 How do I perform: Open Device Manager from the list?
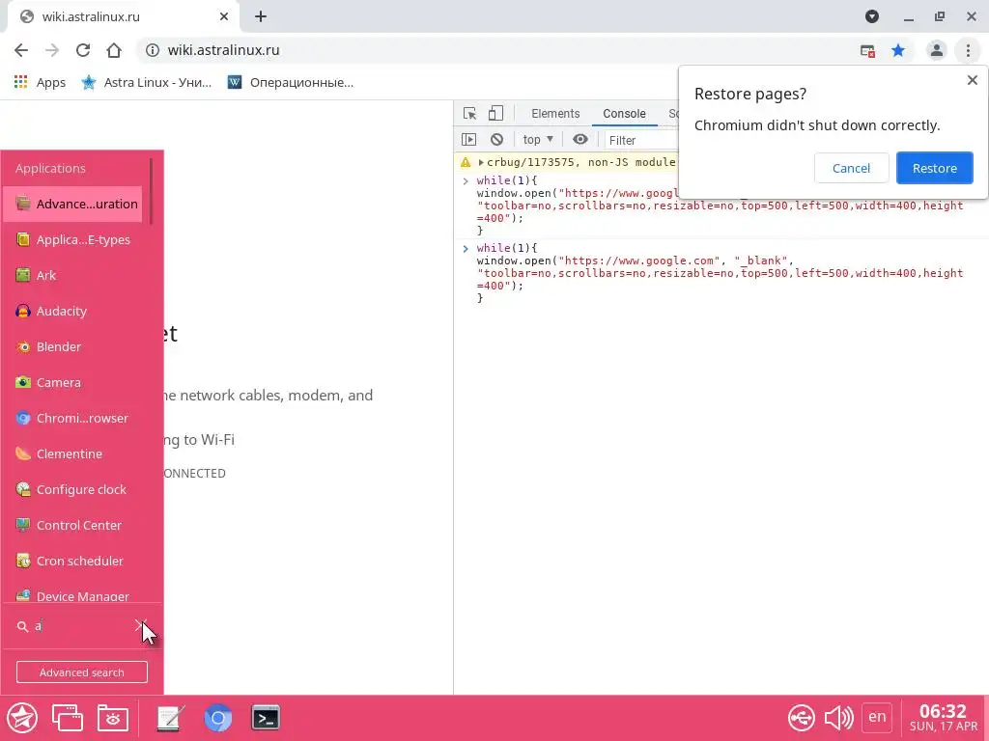[72, 594]
